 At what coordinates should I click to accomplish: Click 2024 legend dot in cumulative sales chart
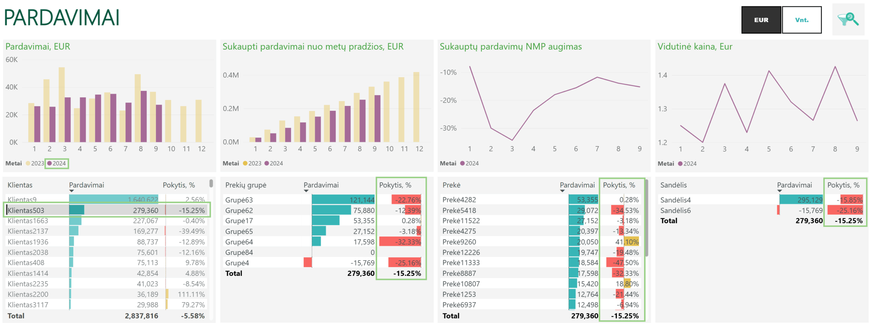click(x=267, y=164)
